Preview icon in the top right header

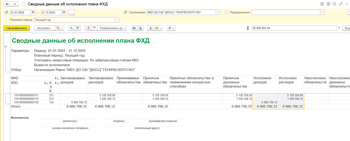335,4
